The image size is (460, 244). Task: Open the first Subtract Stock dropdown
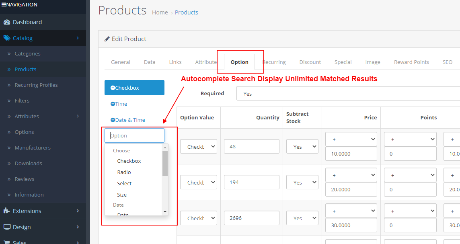pyautogui.click(x=302, y=146)
